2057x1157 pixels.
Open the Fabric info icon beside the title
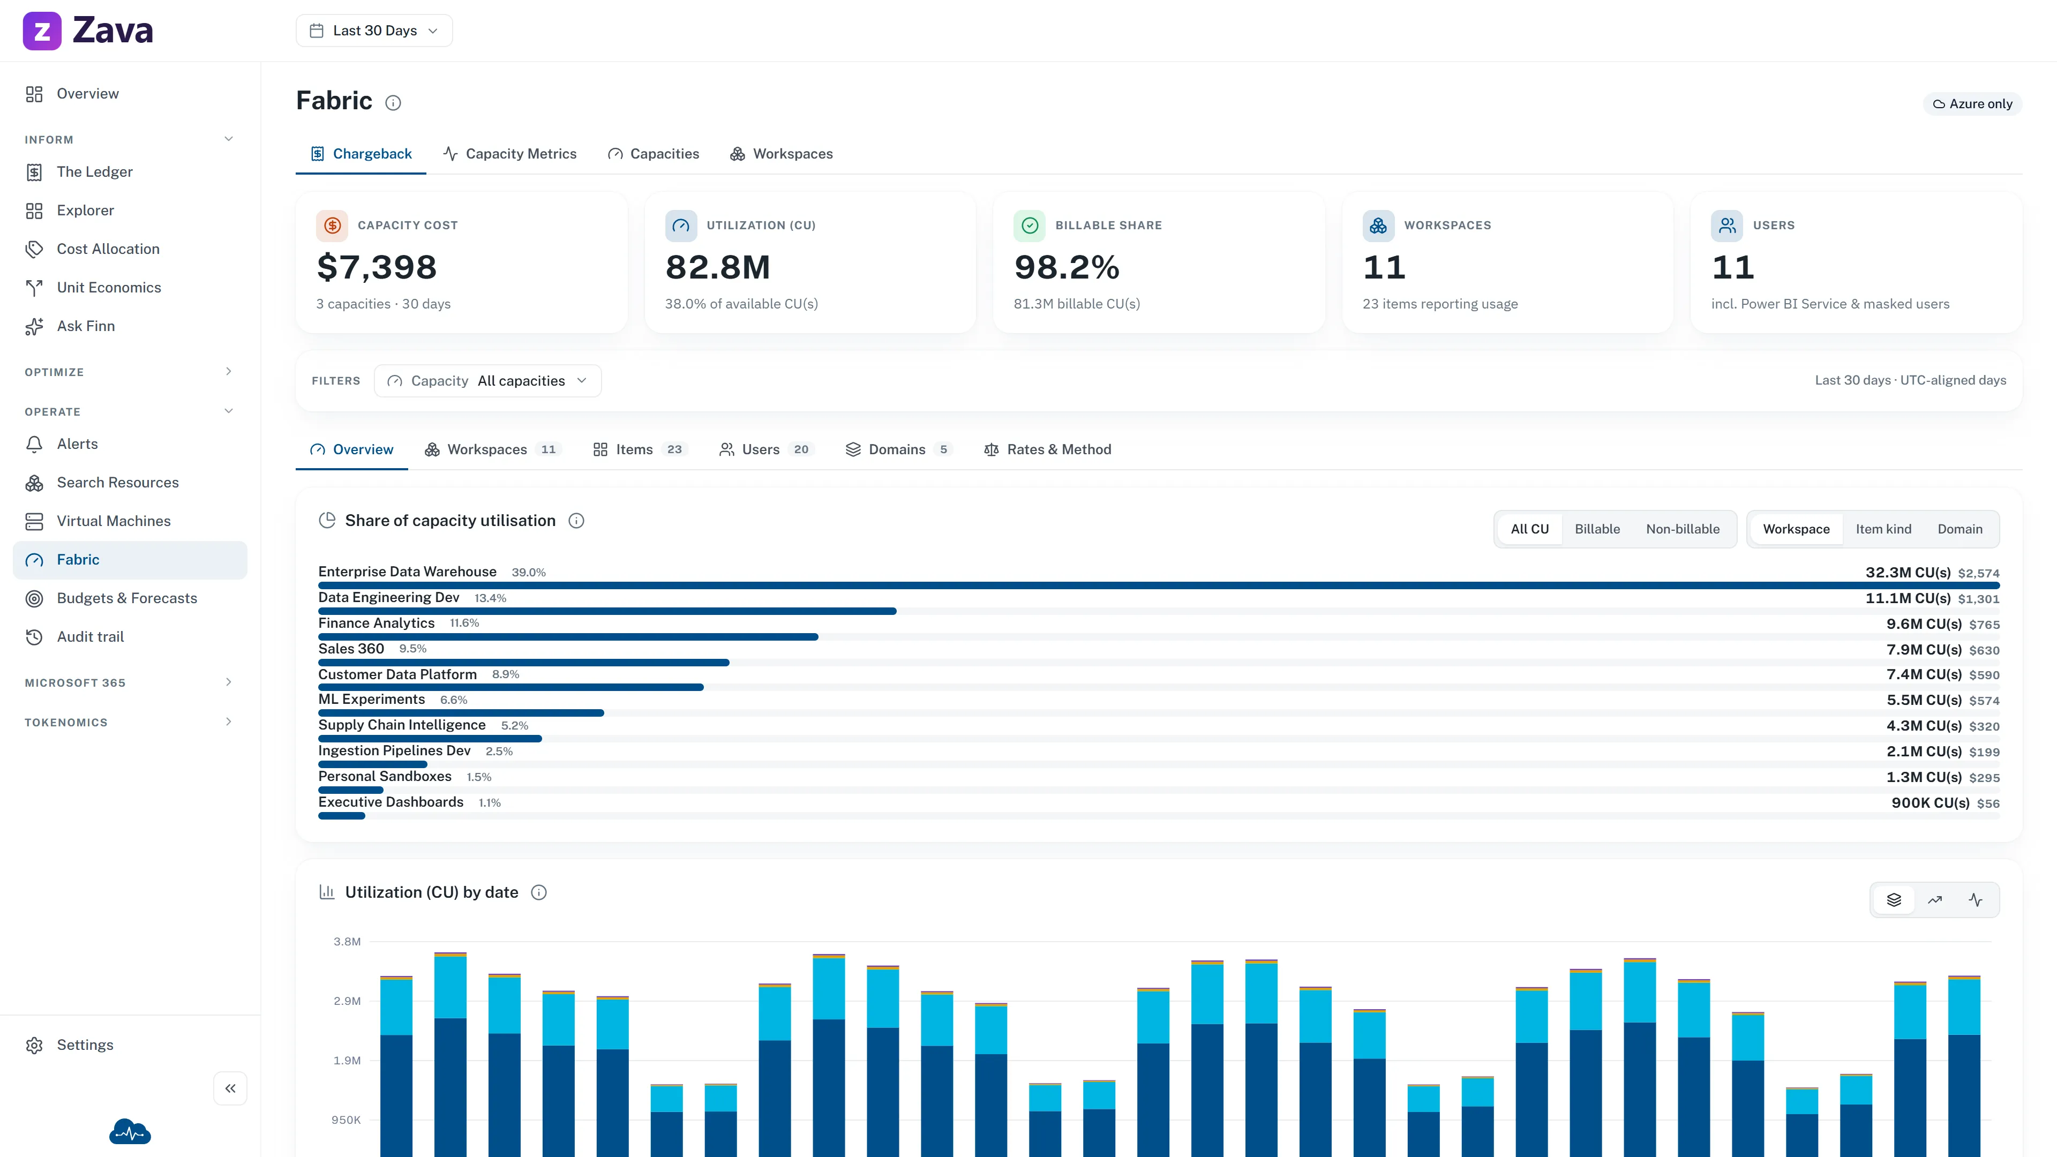click(x=393, y=102)
